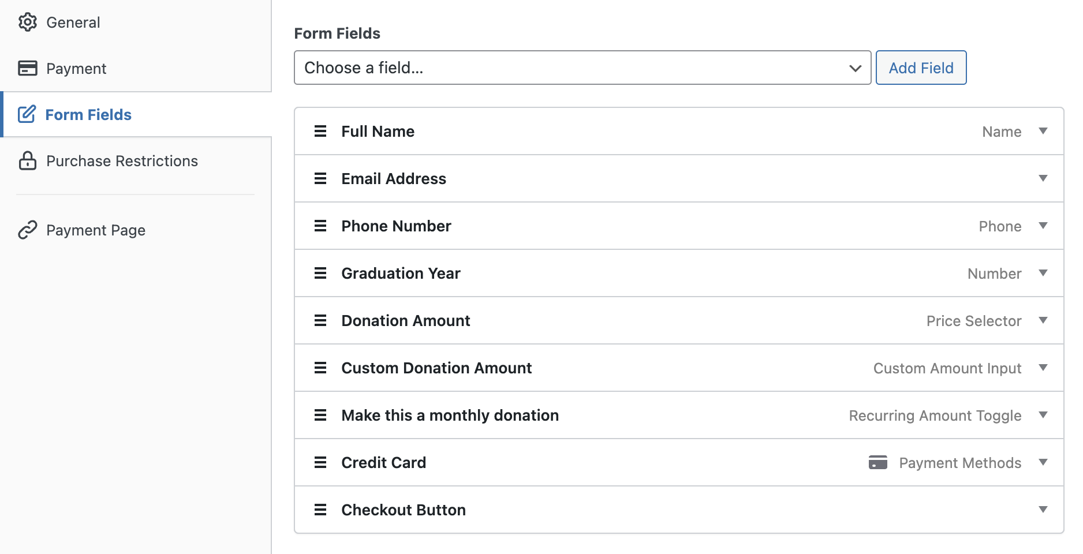Click the Purchase Restrictions padlock icon
The image size is (1083, 554).
point(27,160)
